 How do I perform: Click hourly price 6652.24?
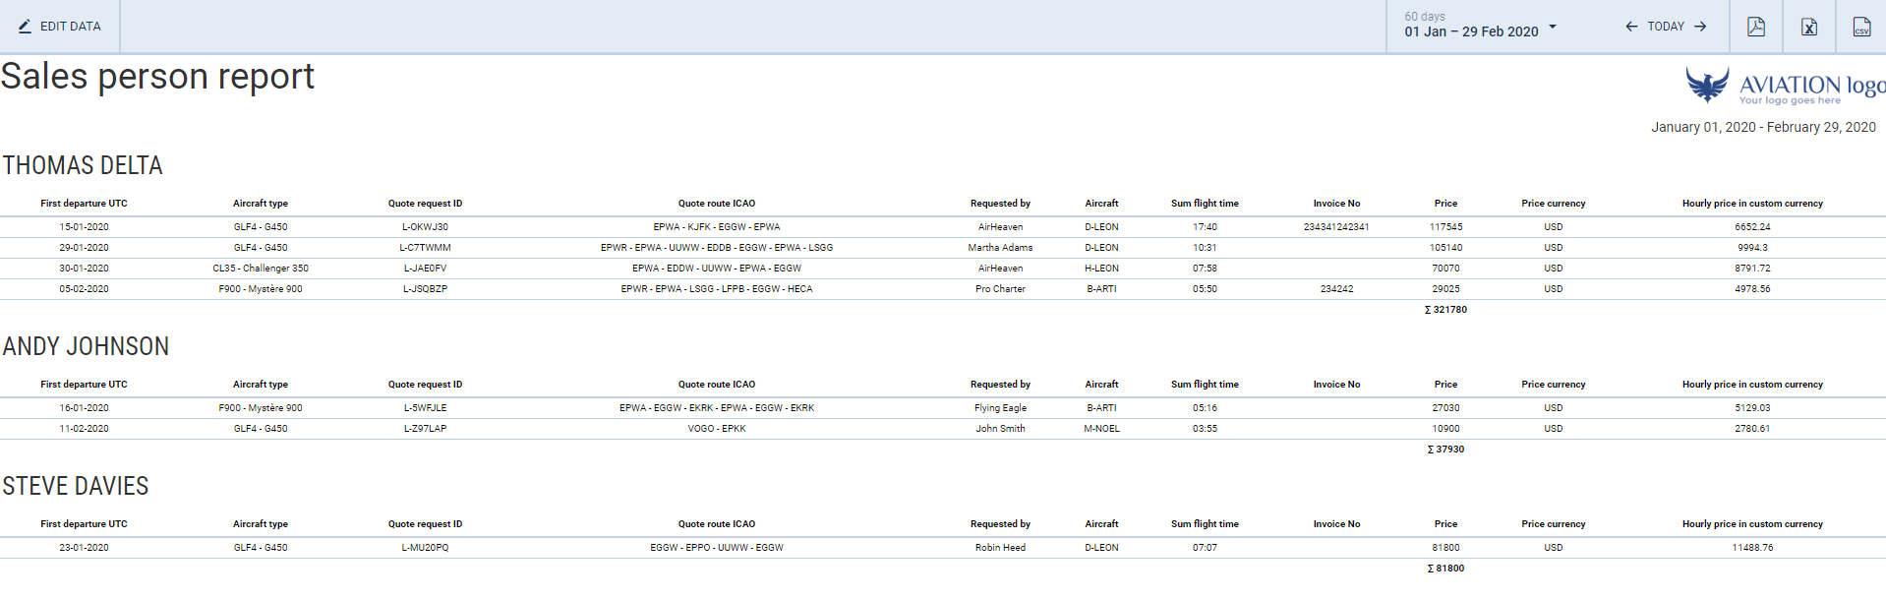[1752, 227]
